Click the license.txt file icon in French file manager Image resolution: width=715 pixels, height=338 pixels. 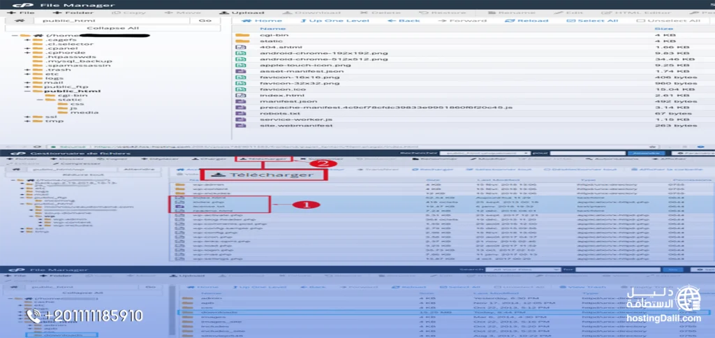point(179,206)
